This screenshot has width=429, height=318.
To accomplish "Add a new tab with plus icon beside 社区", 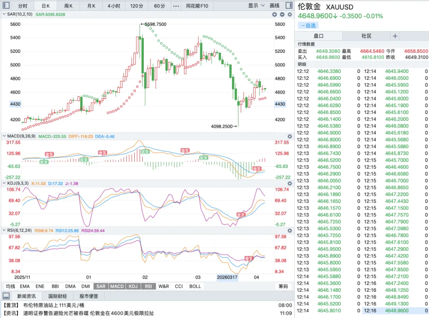I will pyautogui.click(x=395, y=36).
